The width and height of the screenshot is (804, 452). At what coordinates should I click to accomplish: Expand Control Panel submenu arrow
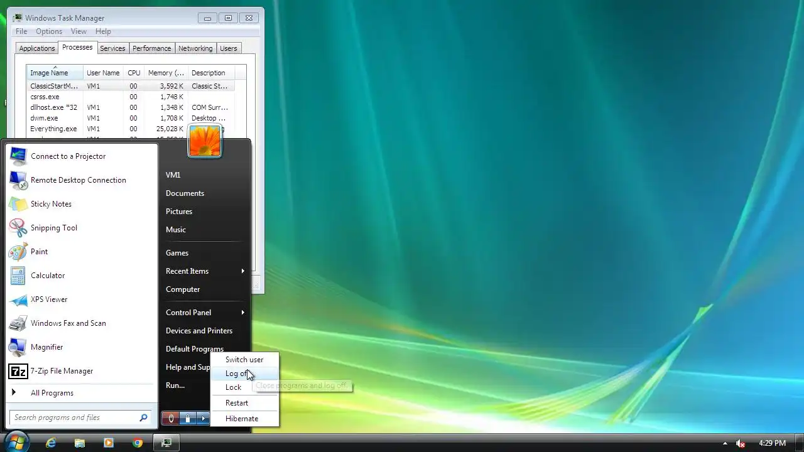click(242, 313)
